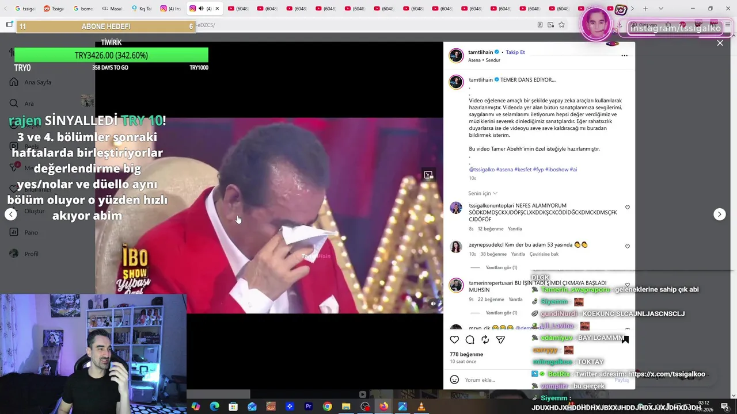The width and height of the screenshot is (737, 414).
Task: Open File Explorer from the taskbar
Action: pos(346,407)
